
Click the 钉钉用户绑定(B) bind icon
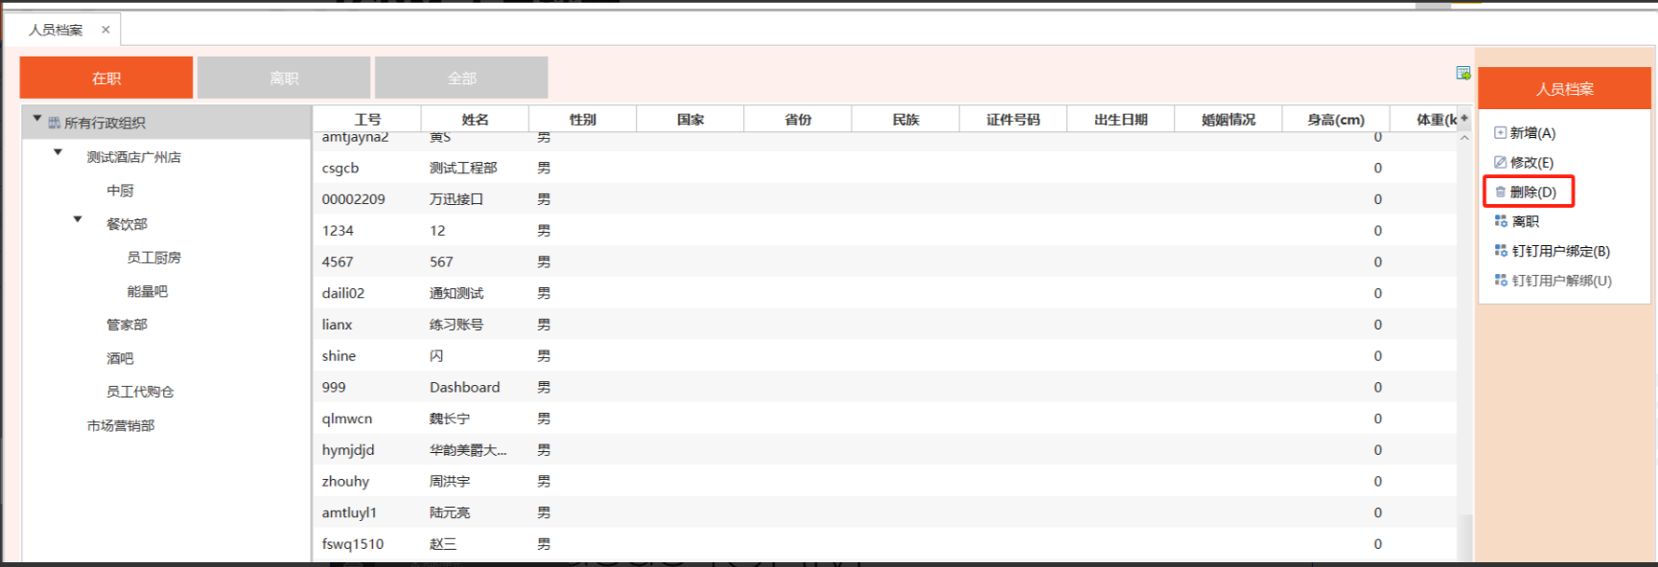point(1501,251)
